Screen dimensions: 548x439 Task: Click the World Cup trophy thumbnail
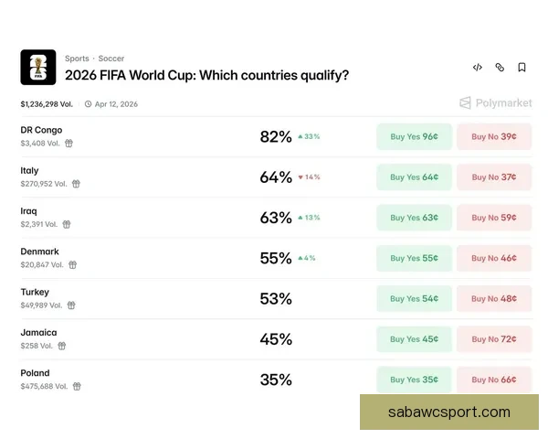pyautogui.click(x=38, y=67)
